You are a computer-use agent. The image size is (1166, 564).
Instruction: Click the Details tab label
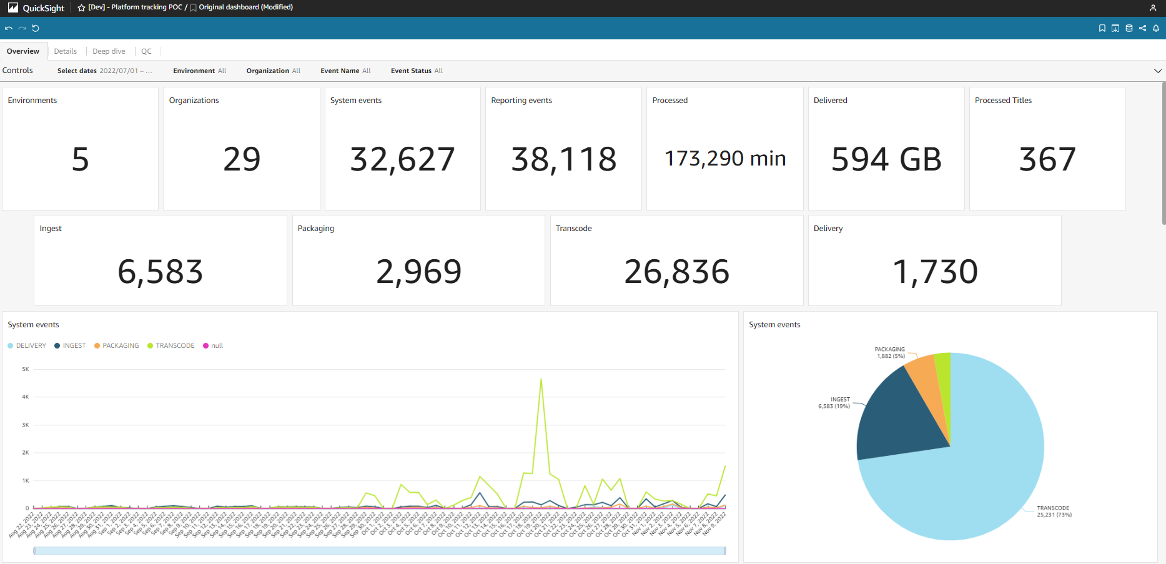tap(66, 51)
